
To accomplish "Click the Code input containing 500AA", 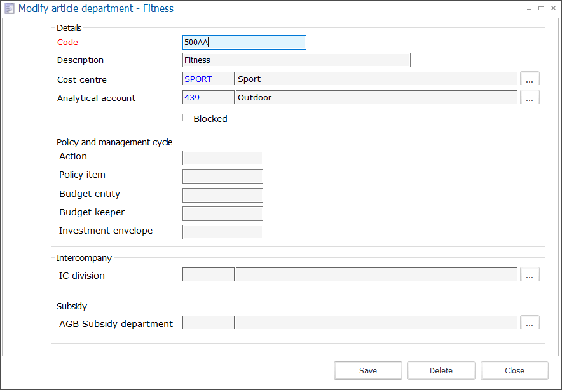I will (x=243, y=42).
